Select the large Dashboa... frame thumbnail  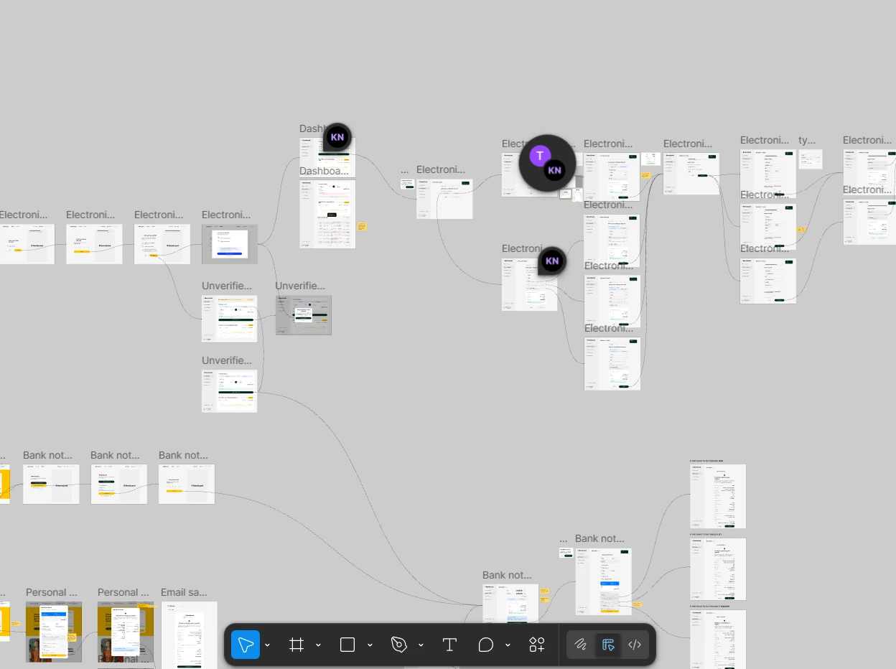[x=327, y=214]
